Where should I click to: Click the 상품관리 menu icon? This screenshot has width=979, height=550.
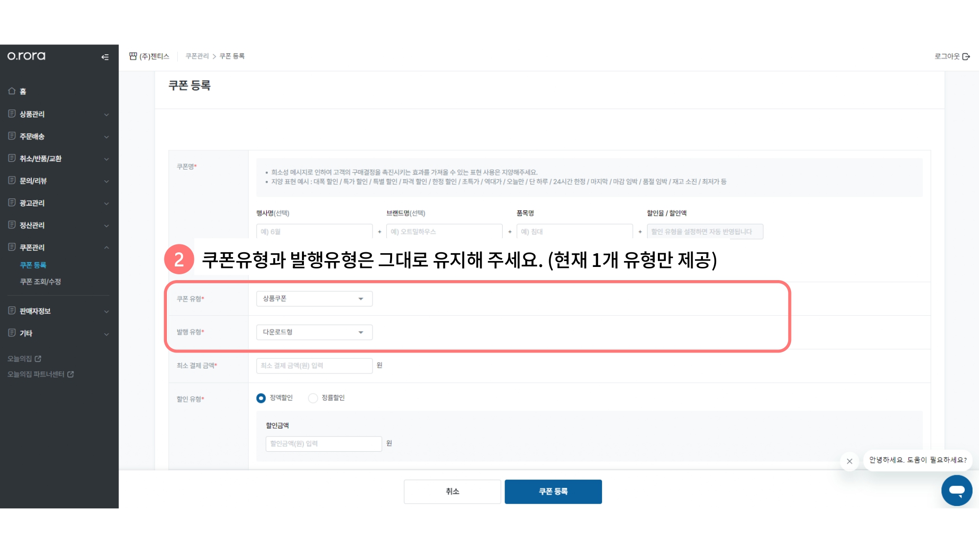(x=12, y=113)
